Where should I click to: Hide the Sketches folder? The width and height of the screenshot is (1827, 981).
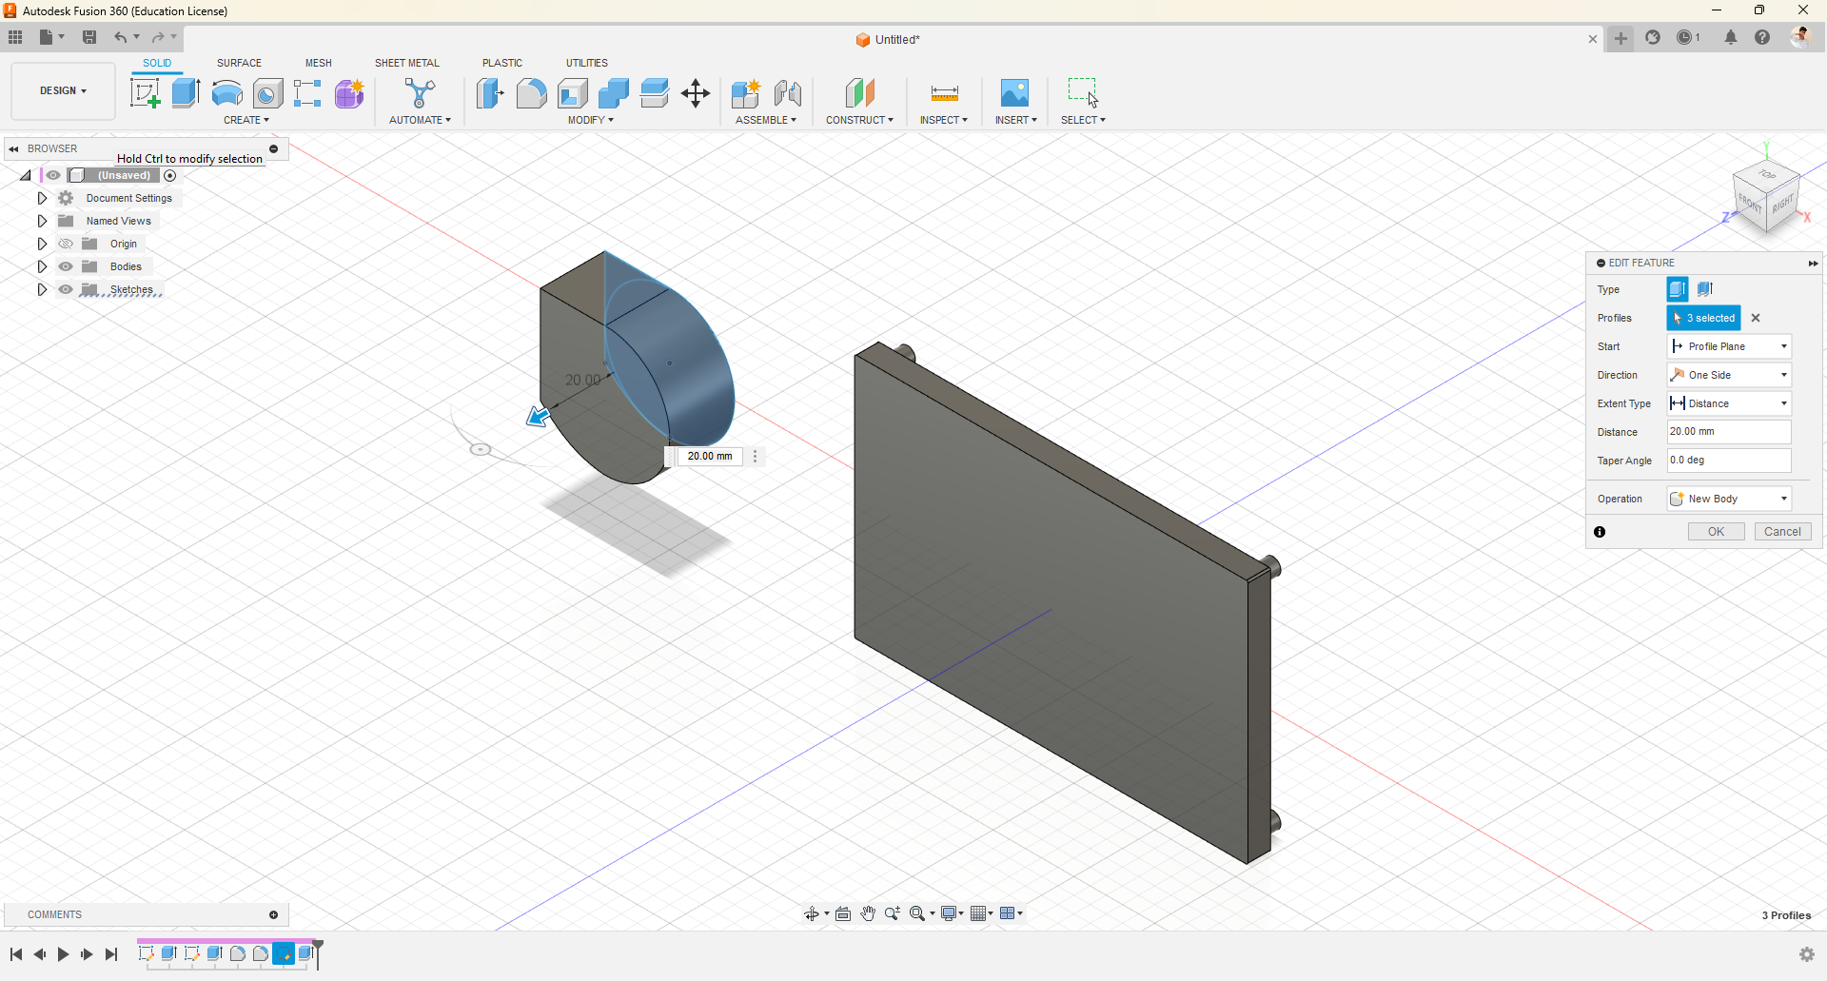(66, 289)
